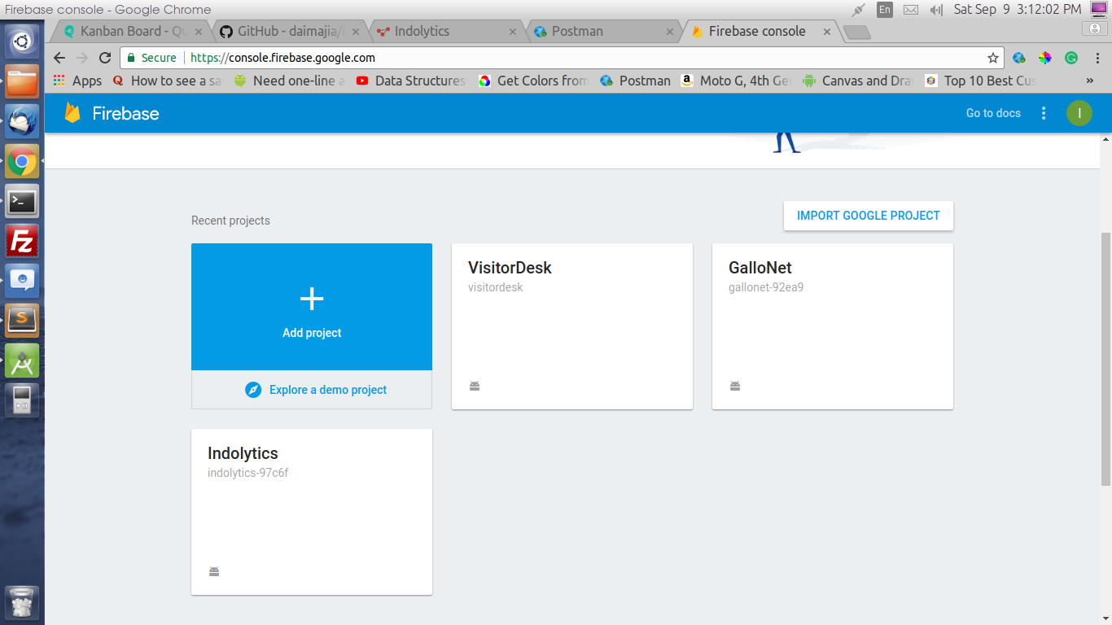
Task: Open the vertical three-dot menu in the Firebase header
Action: (x=1044, y=113)
